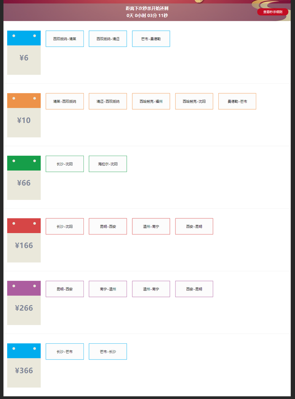Select the green ¥66 calendar price tag
This screenshot has height=399, width=295.
tap(24, 178)
